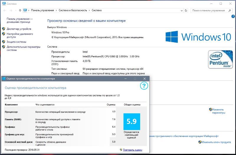The height and width of the screenshot is (155, 236).
Task: Open help via the blue question mark
Action: click(233, 17)
